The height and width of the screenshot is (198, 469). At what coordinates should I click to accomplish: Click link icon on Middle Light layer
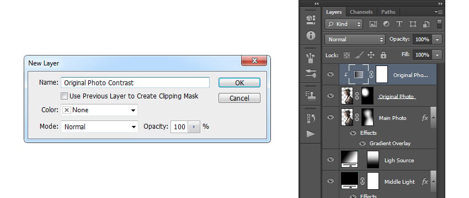point(363,182)
